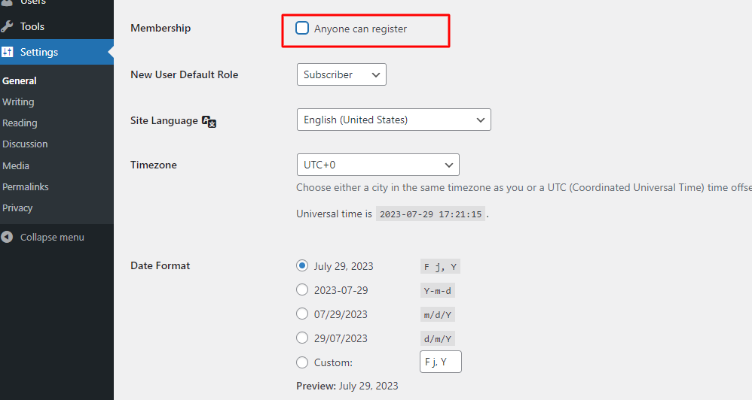Open the Timezone UTC+0 dropdown

coord(378,165)
